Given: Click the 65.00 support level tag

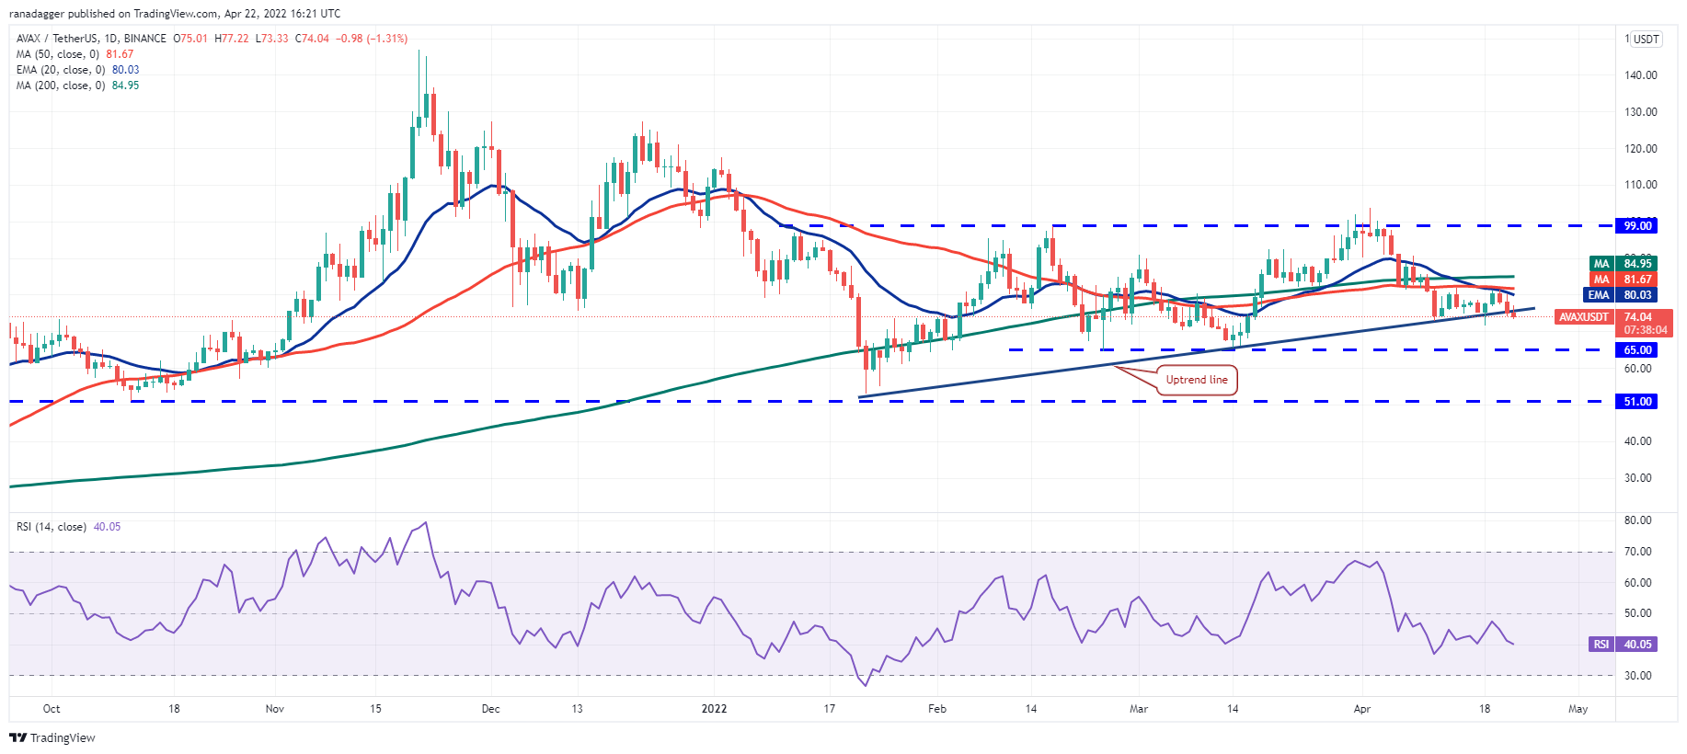Looking at the screenshot, I should point(1636,350).
